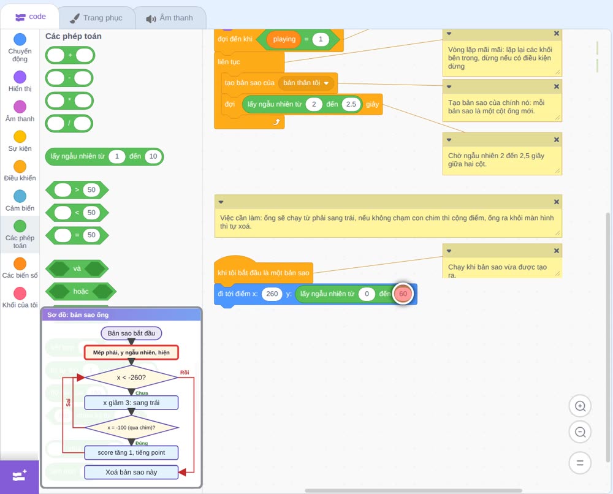Collapse the 'Việc cần làm' comment note
This screenshot has width=613, height=494.
click(x=221, y=202)
